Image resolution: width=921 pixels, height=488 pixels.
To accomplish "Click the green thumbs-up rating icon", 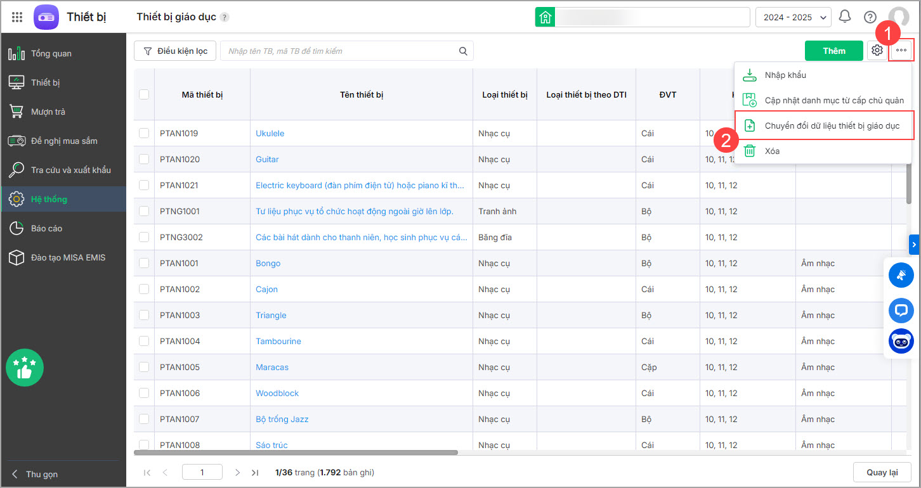I will point(25,368).
